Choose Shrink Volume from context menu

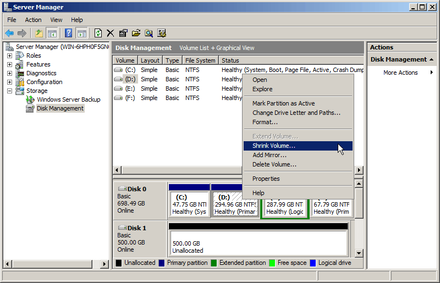point(273,146)
